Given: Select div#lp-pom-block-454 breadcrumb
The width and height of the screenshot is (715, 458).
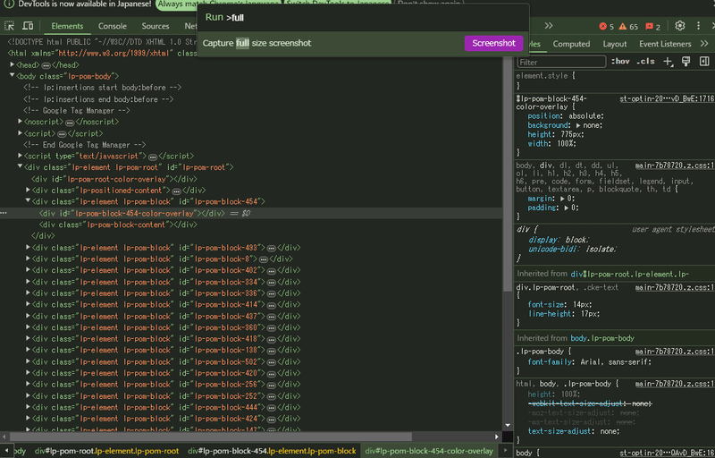Looking at the screenshot, I should (272, 451).
